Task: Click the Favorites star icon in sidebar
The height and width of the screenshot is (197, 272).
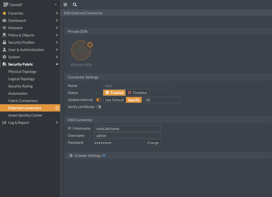Action: click(4, 13)
